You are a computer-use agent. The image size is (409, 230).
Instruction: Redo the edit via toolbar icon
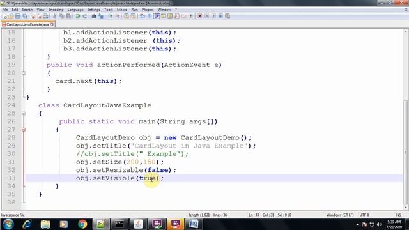[x=85, y=16]
